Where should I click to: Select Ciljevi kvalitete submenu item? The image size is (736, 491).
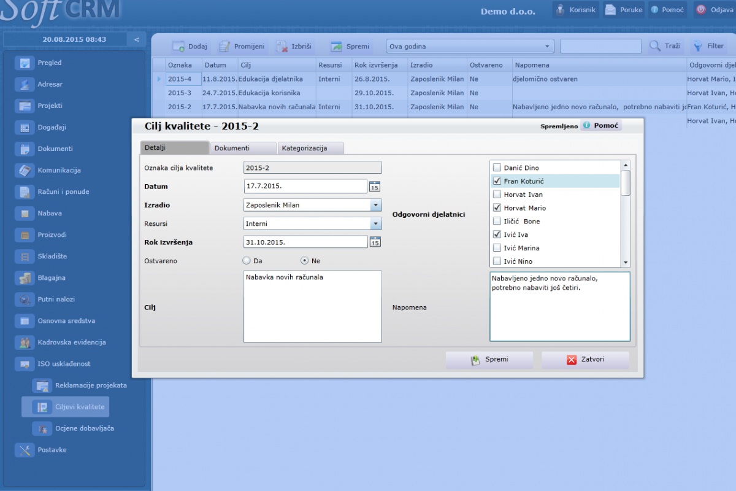point(66,407)
